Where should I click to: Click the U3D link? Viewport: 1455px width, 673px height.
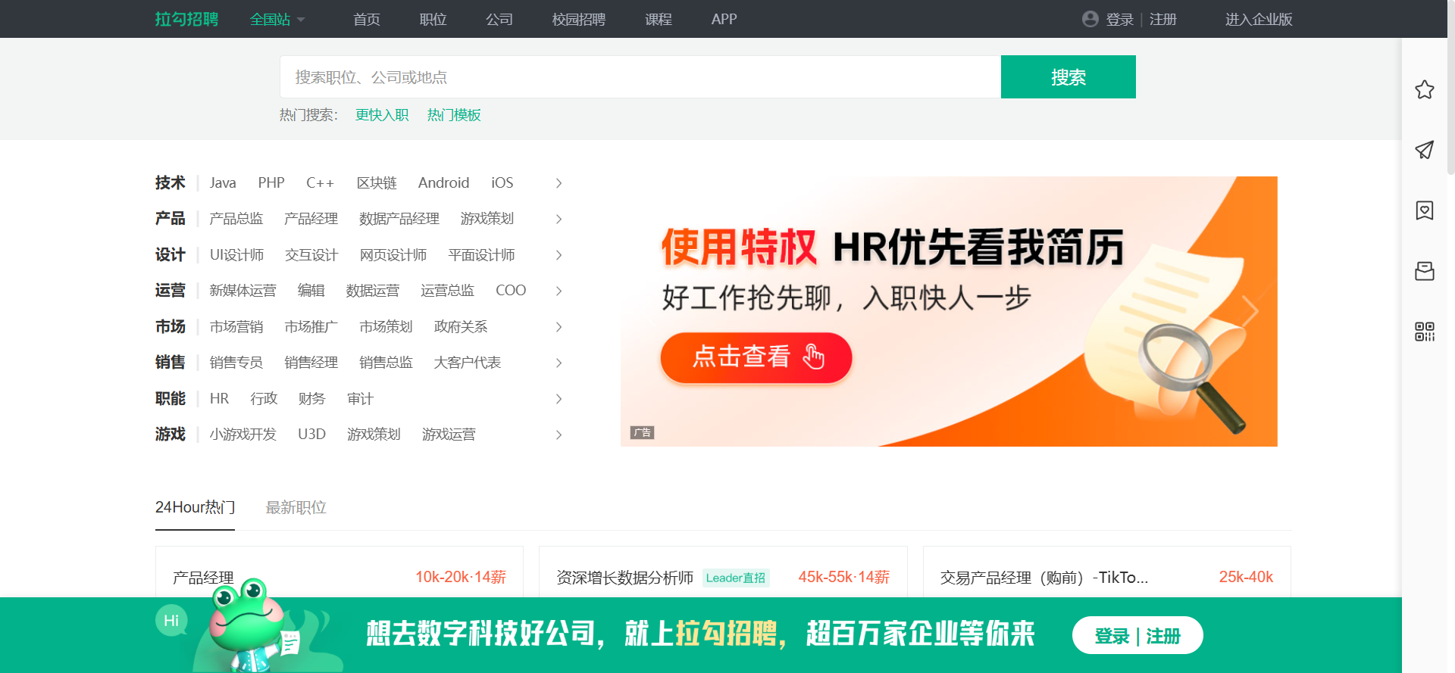311,435
